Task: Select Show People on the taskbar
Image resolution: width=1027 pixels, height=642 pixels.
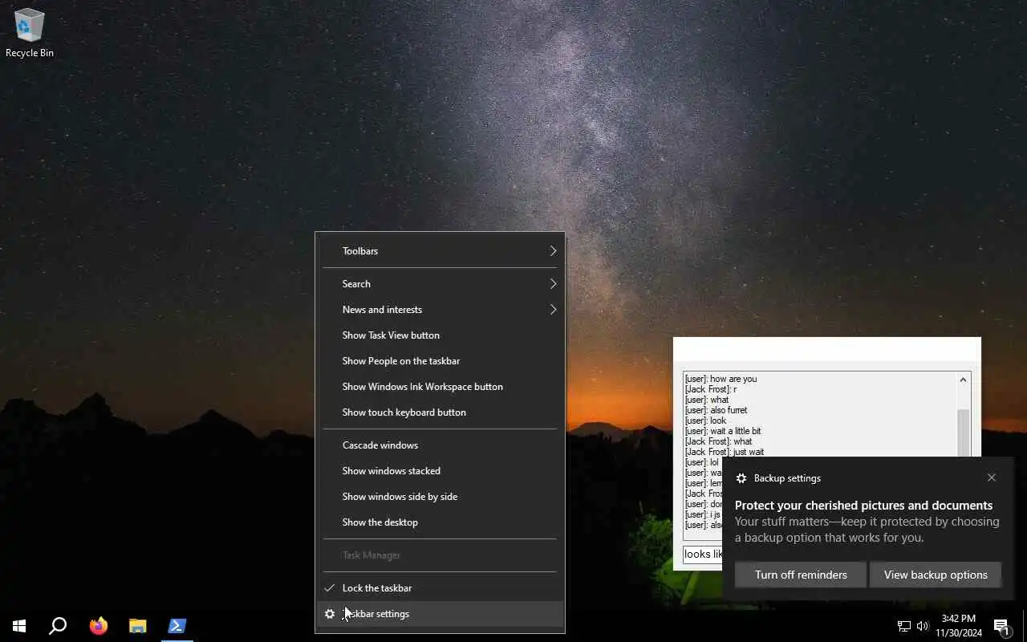Action: [x=440, y=361]
